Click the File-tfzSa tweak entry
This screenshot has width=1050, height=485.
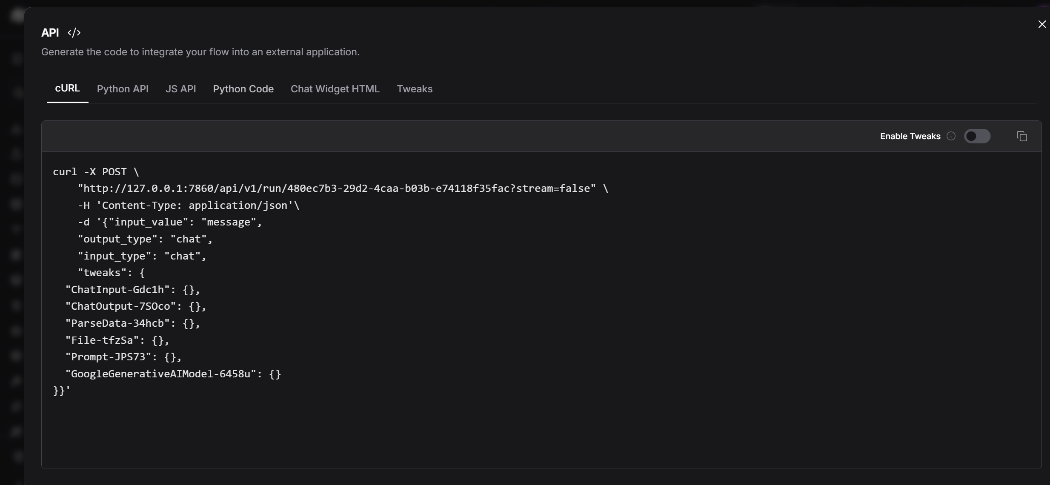(x=117, y=340)
